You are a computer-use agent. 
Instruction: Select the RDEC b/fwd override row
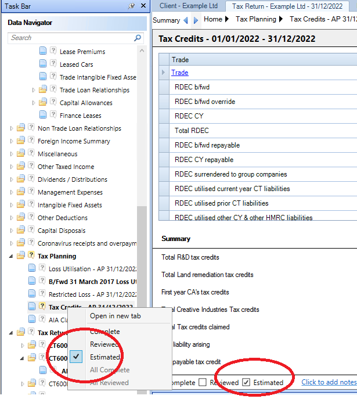[x=258, y=102]
